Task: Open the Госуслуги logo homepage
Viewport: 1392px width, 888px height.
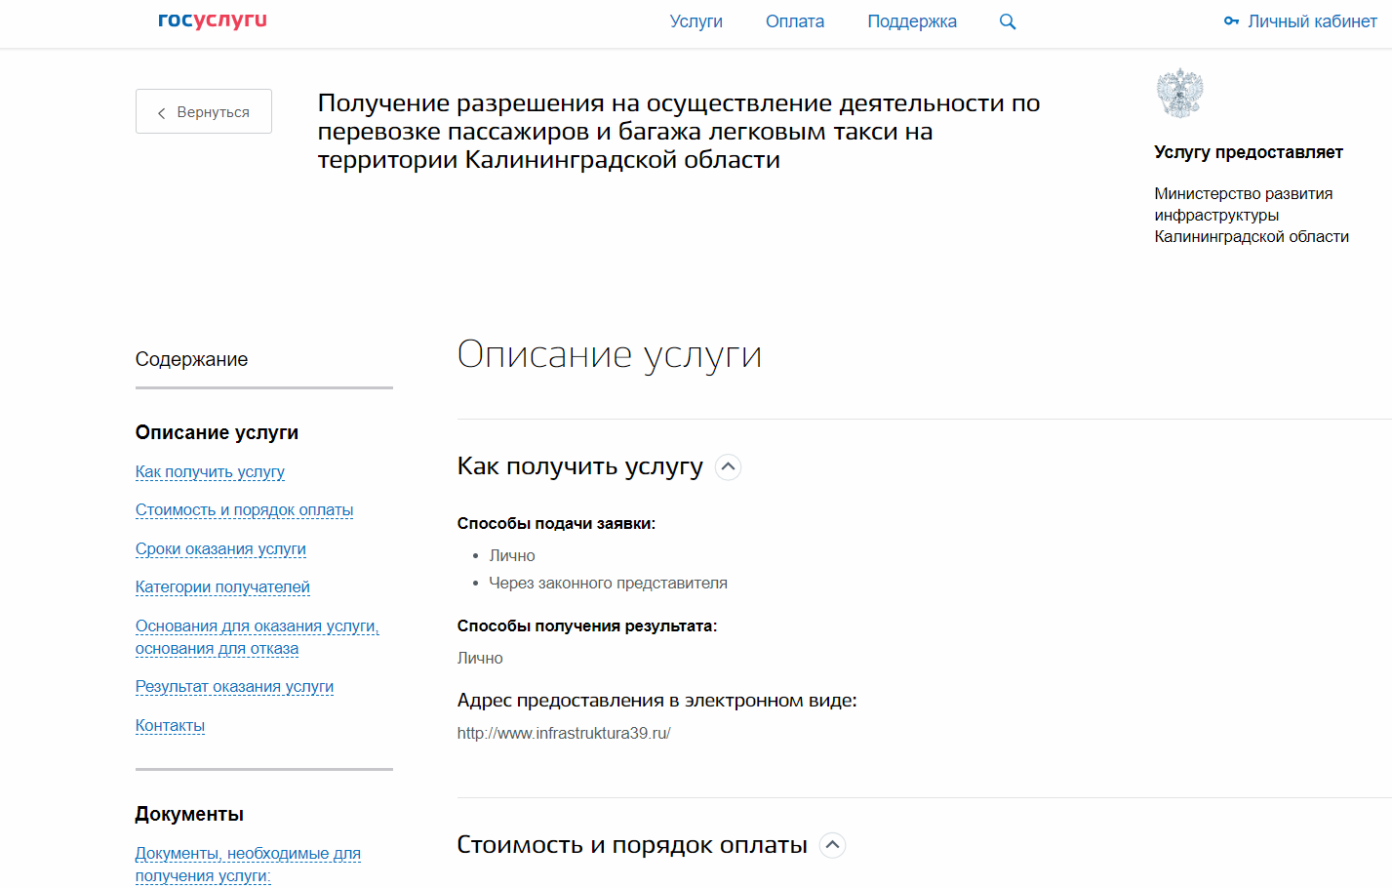Action: coord(213,20)
